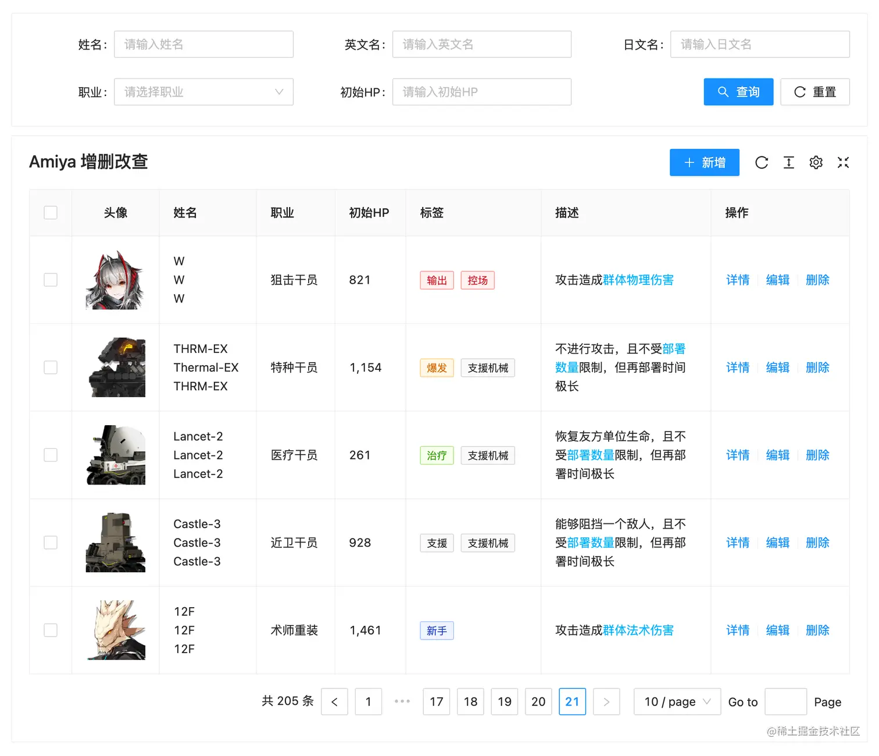Tick the 12F row checkbox
This screenshot has height=756, width=879.
pyautogui.click(x=51, y=630)
